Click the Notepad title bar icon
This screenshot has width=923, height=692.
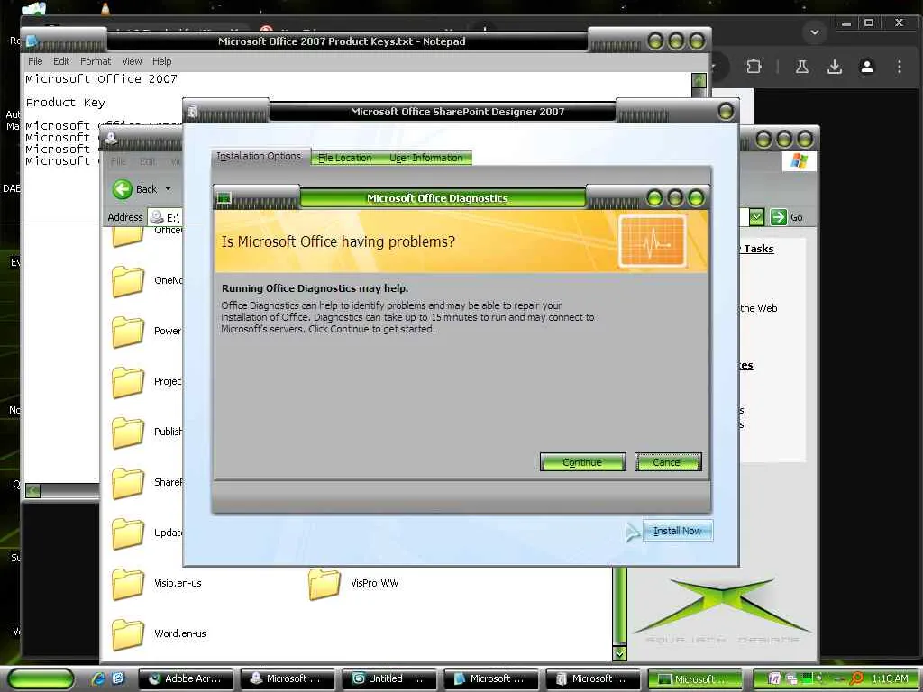coord(32,41)
